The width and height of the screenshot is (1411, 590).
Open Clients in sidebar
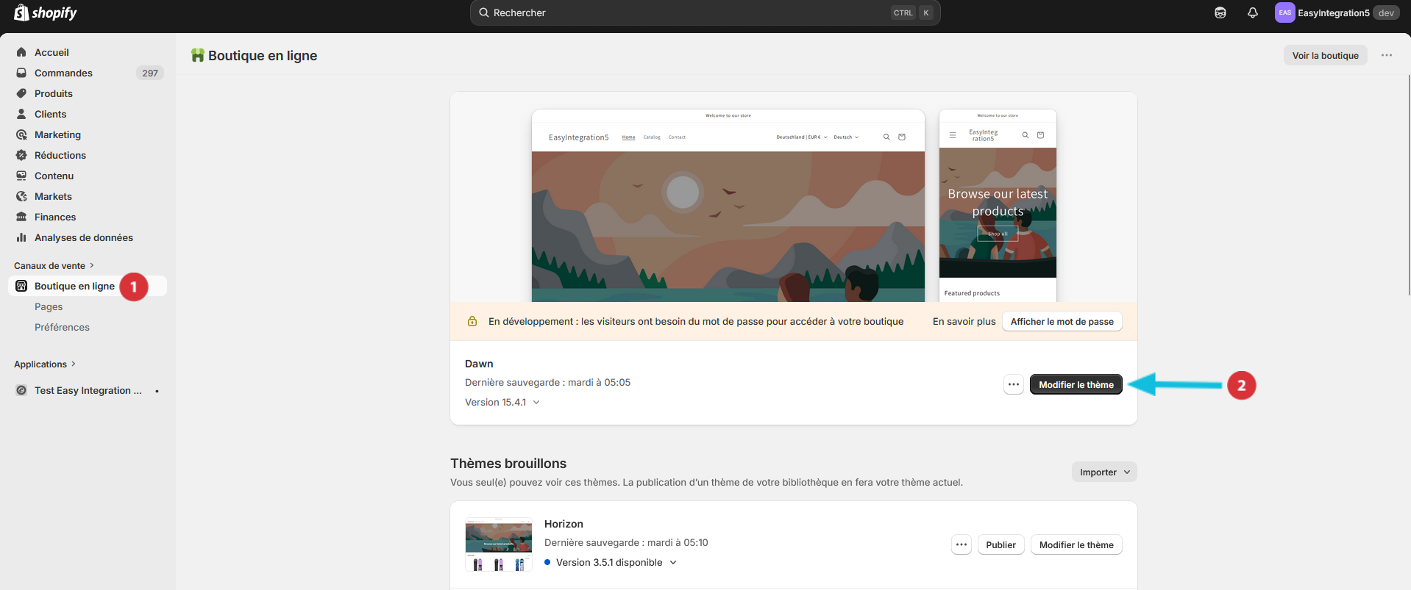pos(50,114)
